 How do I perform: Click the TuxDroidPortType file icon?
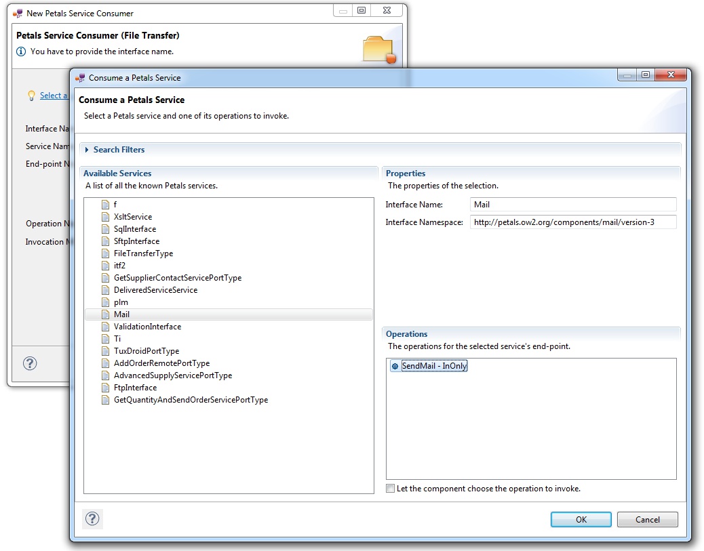coord(105,351)
